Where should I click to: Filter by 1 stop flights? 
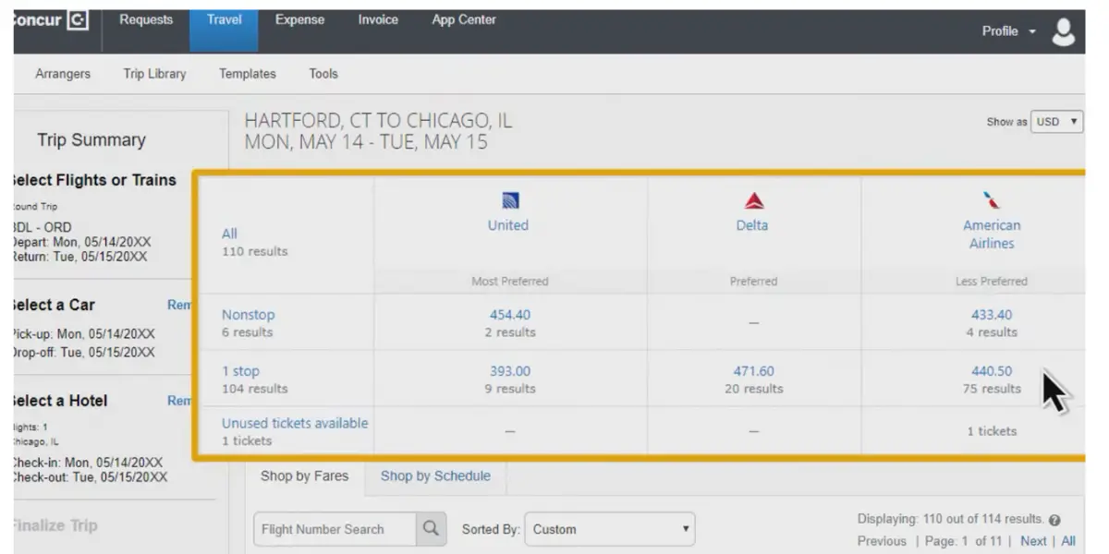(240, 371)
